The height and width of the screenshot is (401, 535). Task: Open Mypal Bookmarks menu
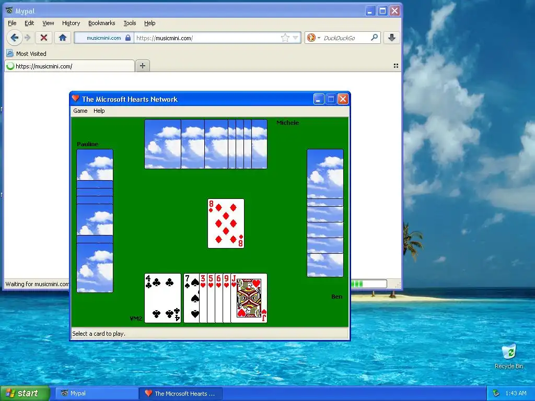(x=102, y=23)
